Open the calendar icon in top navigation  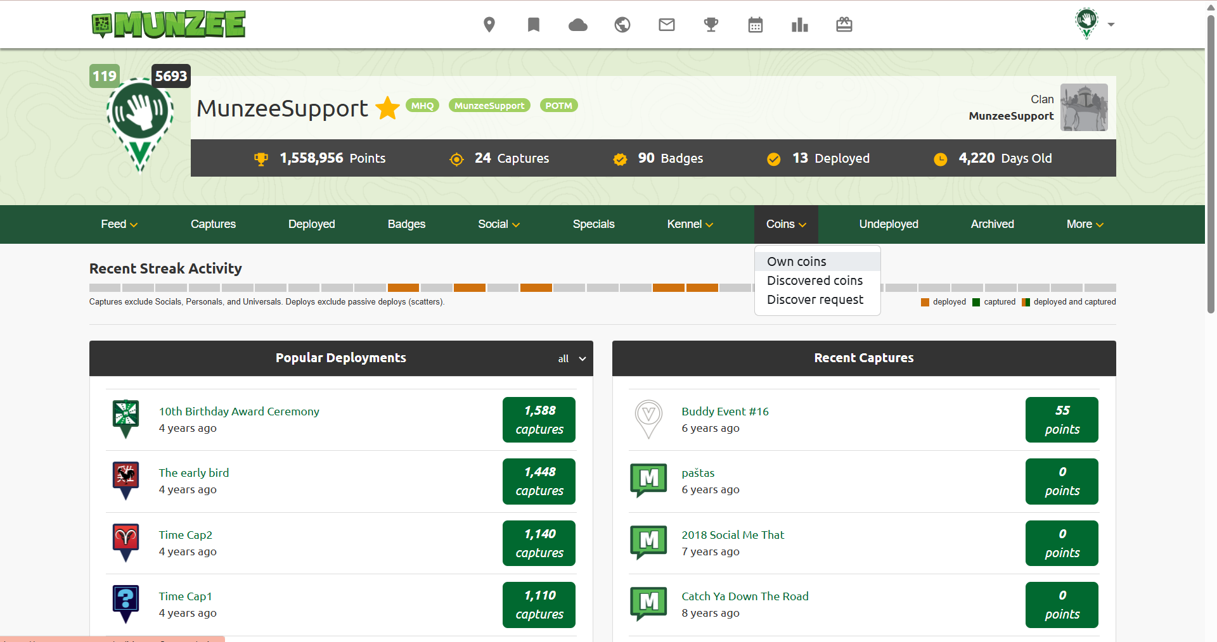coord(755,25)
